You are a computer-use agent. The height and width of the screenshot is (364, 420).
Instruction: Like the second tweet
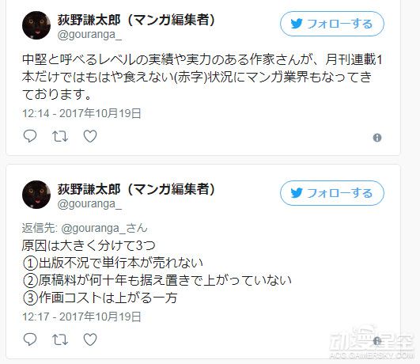click(x=90, y=339)
